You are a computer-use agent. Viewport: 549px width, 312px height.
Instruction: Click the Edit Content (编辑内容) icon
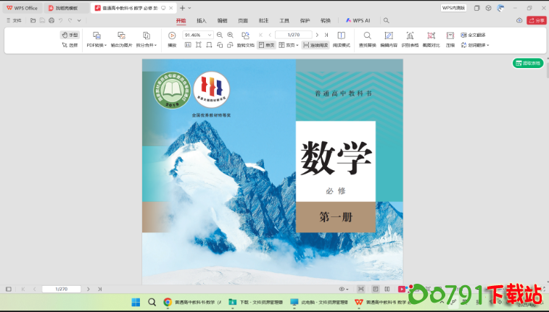(x=389, y=35)
